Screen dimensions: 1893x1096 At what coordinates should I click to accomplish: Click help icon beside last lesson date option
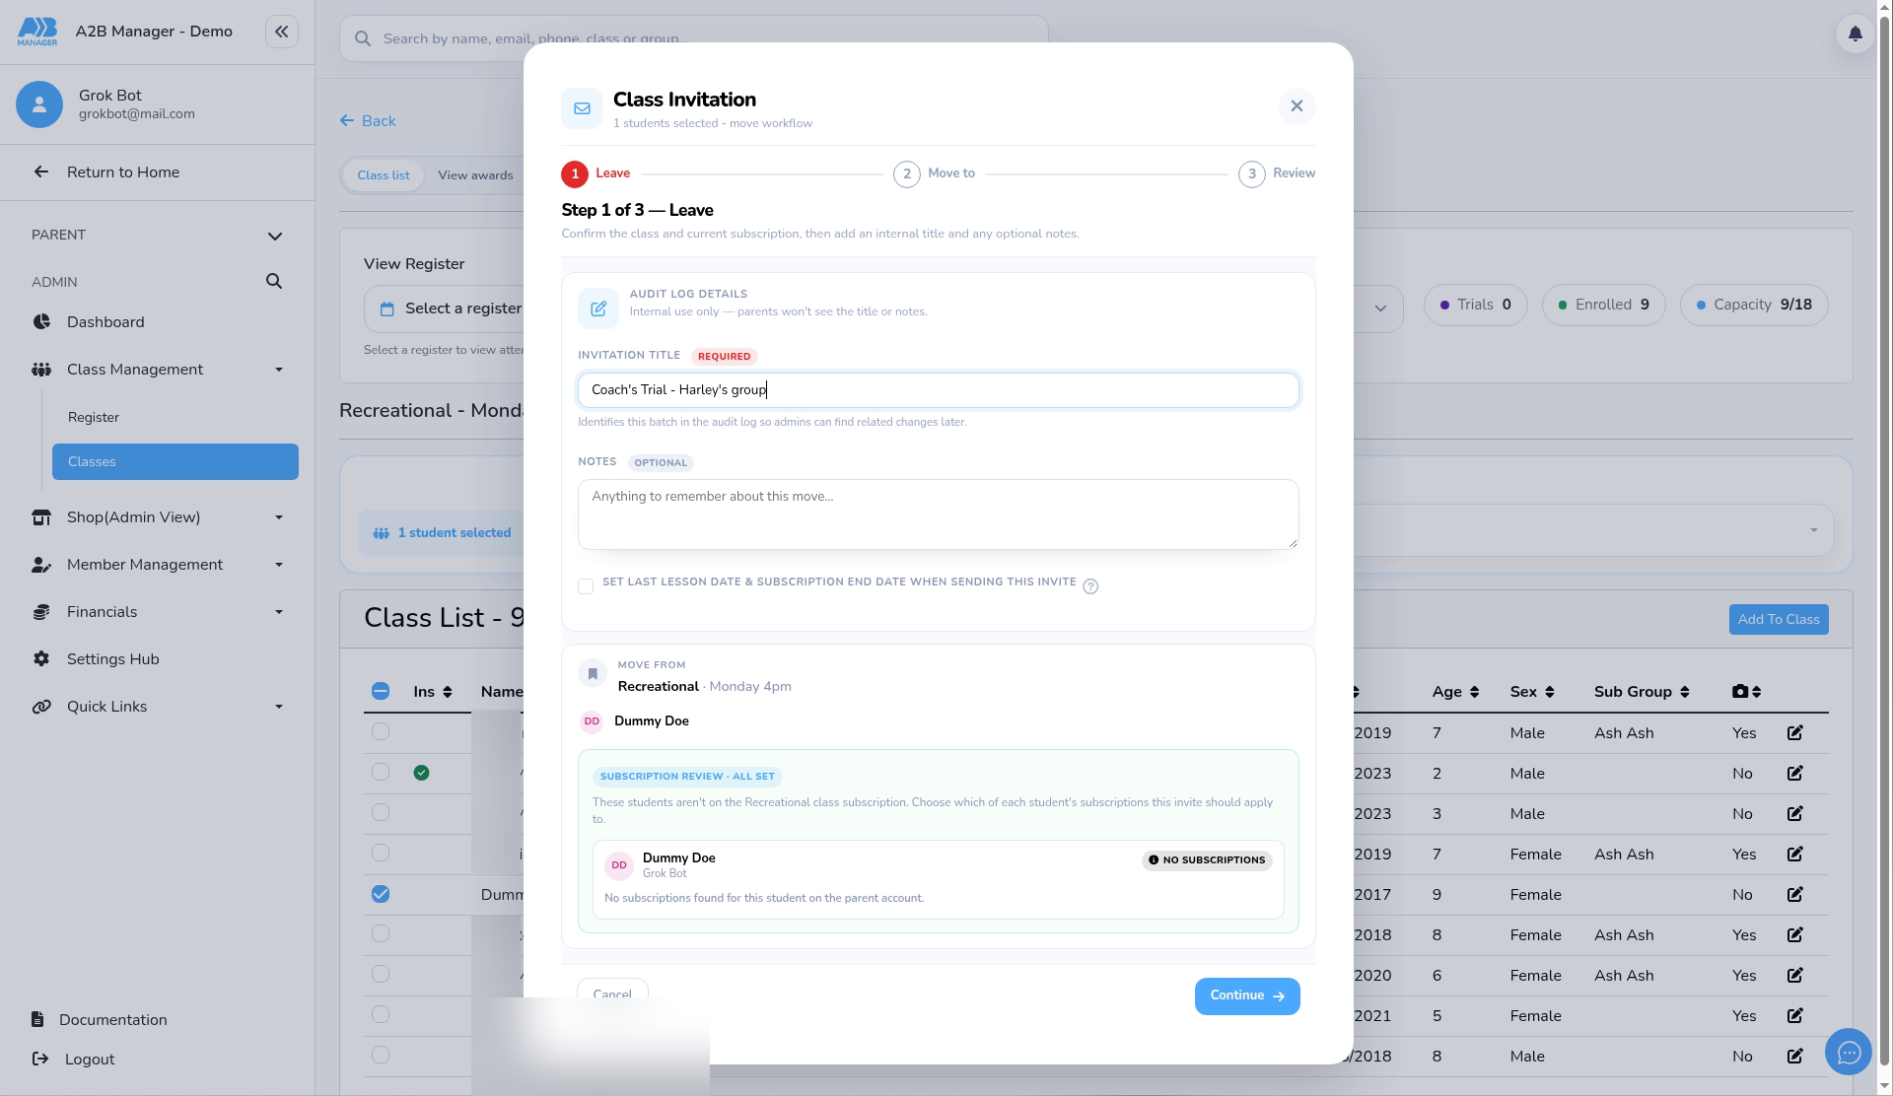tap(1090, 586)
